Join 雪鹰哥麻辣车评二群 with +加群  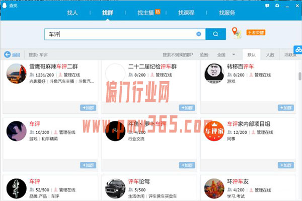88,108
